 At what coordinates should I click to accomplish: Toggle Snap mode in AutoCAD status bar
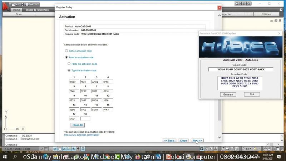pyautogui.click(x=41, y=149)
